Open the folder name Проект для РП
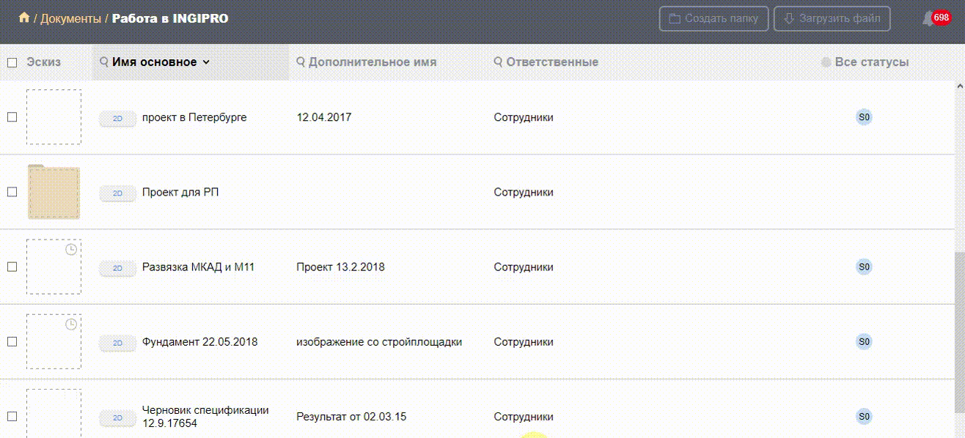The height and width of the screenshot is (438, 965). point(180,192)
